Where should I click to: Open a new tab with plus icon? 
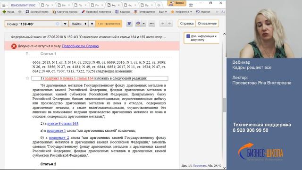[x=159, y=5]
